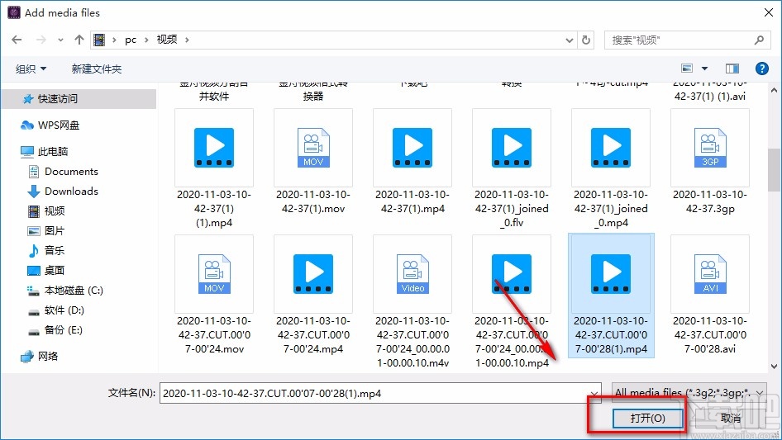Open Downloads in the navigation pane
The height and width of the screenshot is (440, 782).
tap(71, 191)
